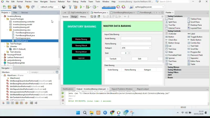Open the Refactor menu

coord(61,2)
